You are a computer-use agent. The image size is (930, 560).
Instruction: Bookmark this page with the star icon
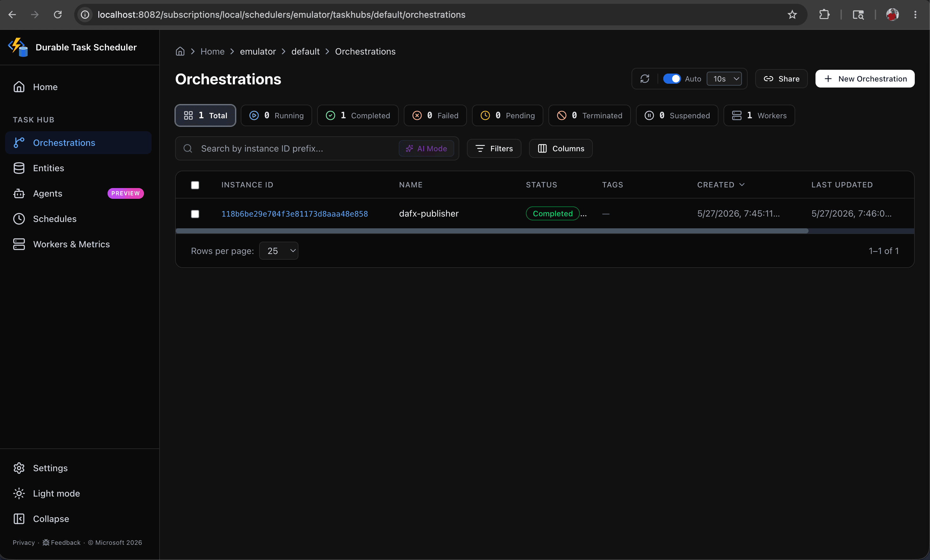792,15
